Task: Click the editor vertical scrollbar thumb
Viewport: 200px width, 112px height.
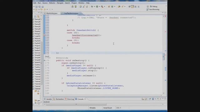Action: [163, 57]
